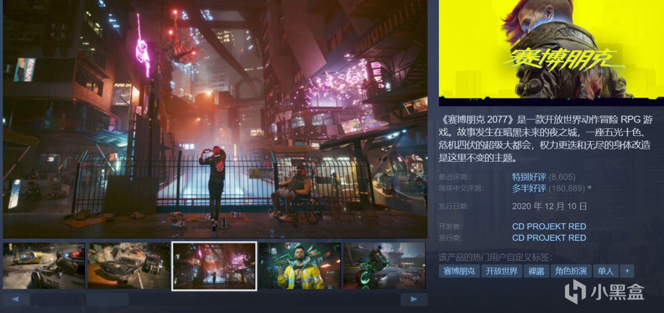
Task: Open the 多半好评 Chinese reviews link
Action: point(529,188)
